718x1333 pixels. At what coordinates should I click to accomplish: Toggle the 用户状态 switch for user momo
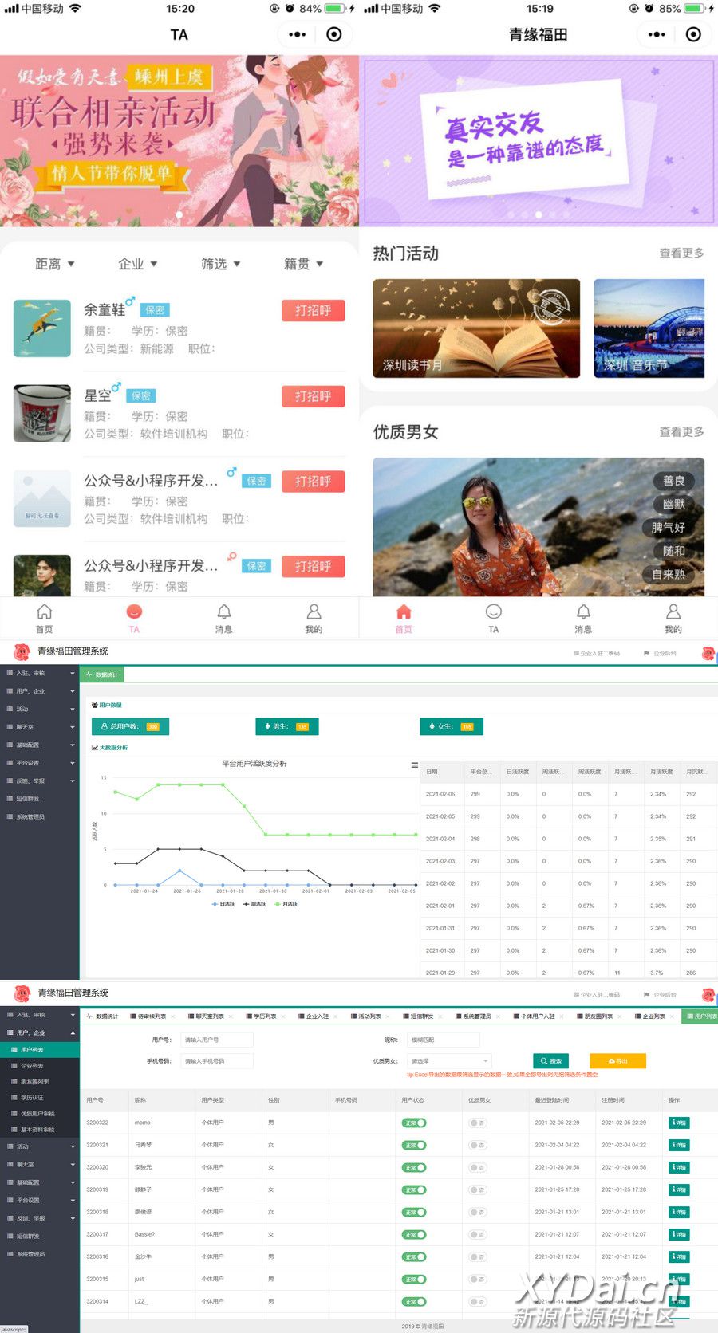pos(414,1123)
